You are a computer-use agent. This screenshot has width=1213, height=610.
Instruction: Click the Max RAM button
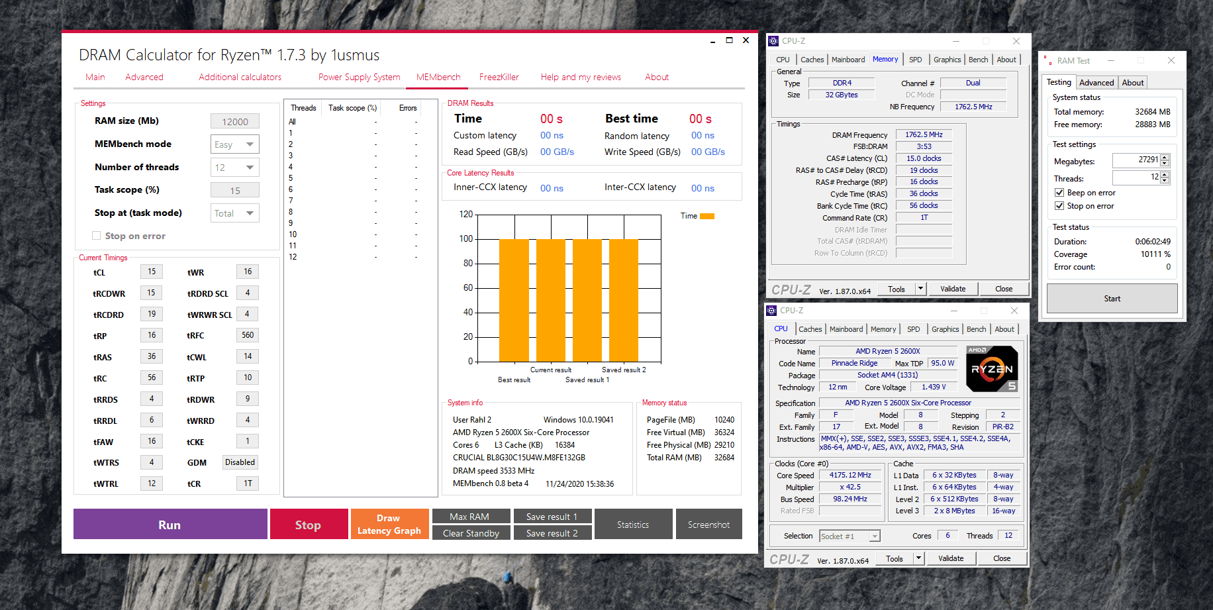click(x=471, y=517)
